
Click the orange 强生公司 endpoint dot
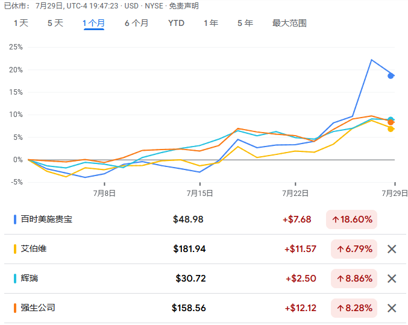point(391,122)
